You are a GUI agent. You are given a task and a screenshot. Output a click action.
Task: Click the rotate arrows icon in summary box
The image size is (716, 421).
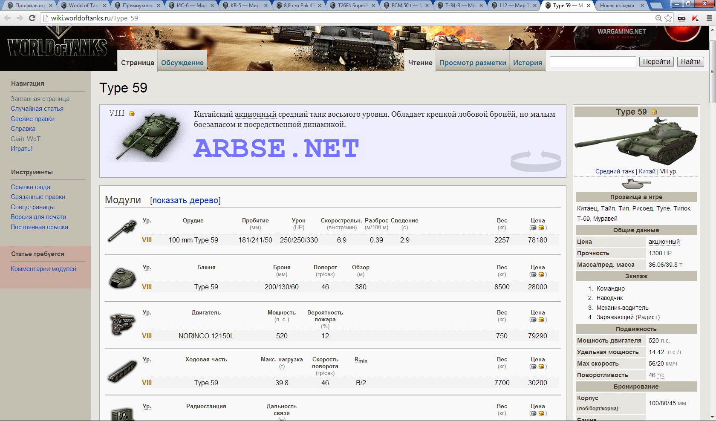[x=536, y=160]
